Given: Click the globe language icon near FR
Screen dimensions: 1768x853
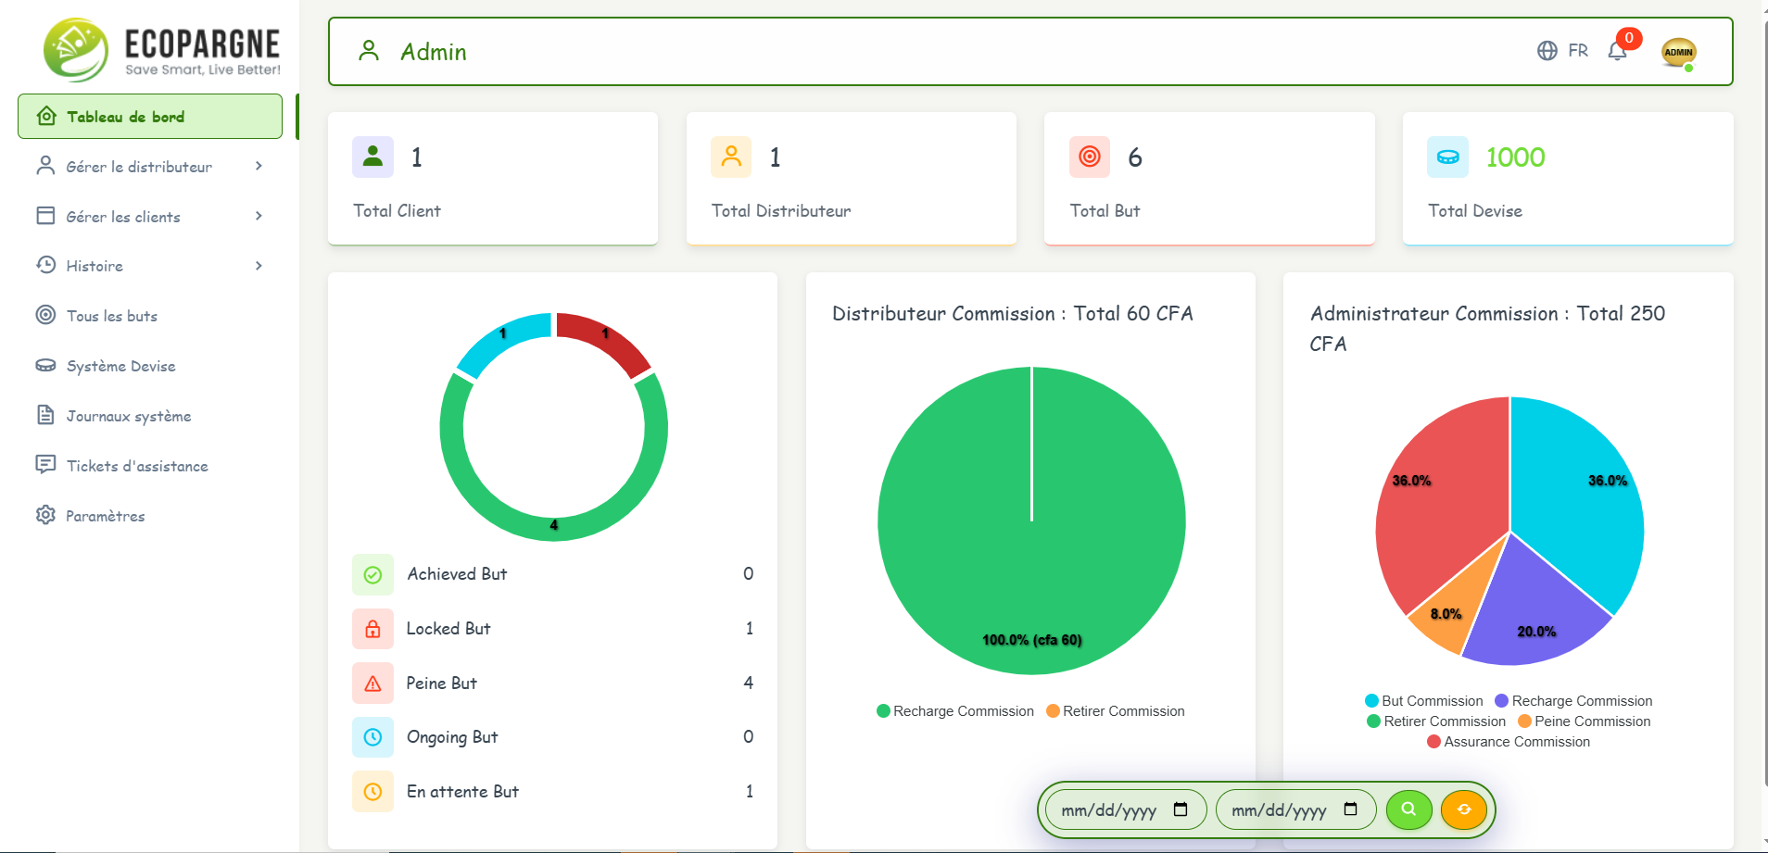Looking at the screenshot, I should 1547,51.
